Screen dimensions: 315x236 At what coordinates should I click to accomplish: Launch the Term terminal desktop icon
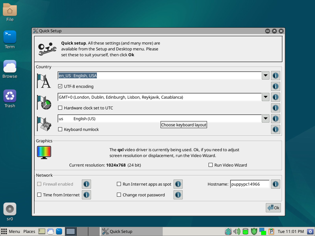coord(10,40)
